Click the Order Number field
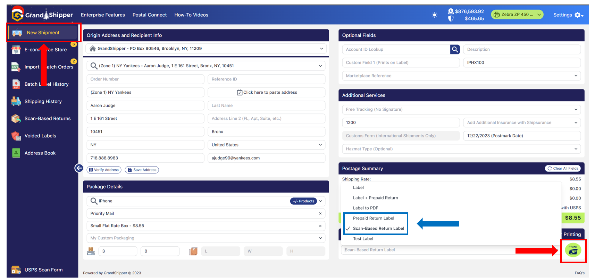The height and width of the screenshot is (280, 595). click(145, 79)
